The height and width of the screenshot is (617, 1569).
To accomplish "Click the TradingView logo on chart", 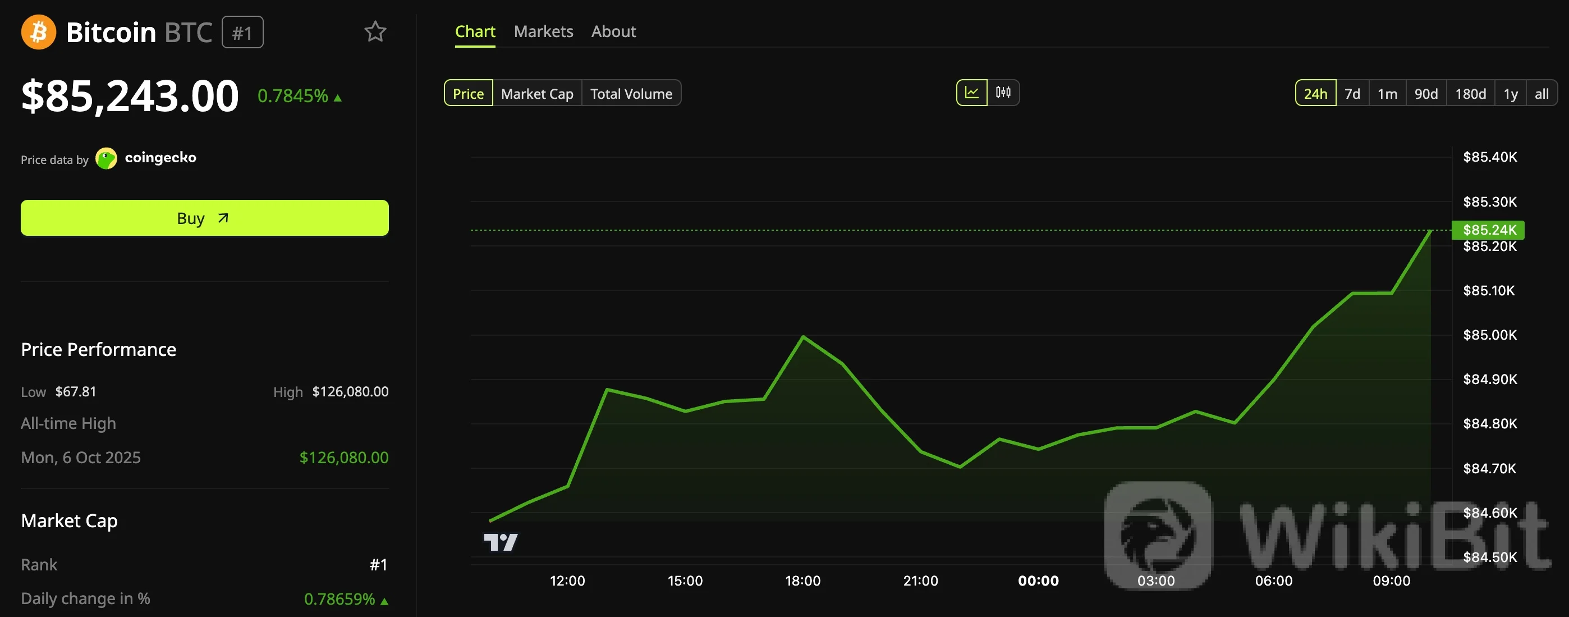I will tap(501, 541).
